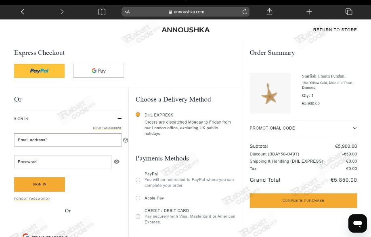This screenshot has height=237, width=371.
Task: Pay with the yellow PayPal express button
Action: [39, 71]
